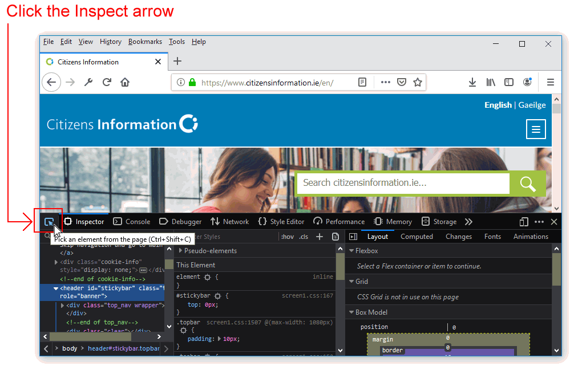Switch to the Computed tab

pyautogui.click(x=417, y=237)
